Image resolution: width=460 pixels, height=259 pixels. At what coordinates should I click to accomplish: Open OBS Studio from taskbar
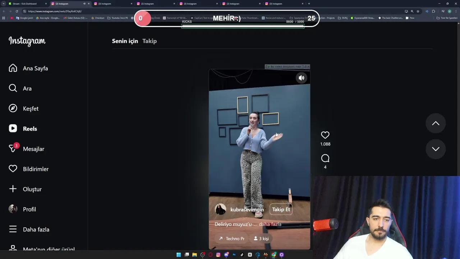pyautogui.click(x=203, y=255)
